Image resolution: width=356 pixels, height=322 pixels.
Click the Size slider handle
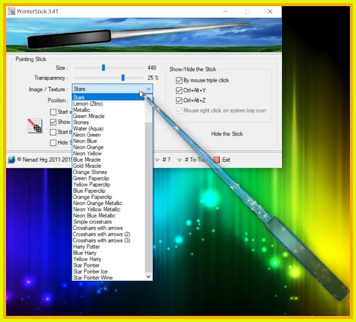[x=103, y=67]
